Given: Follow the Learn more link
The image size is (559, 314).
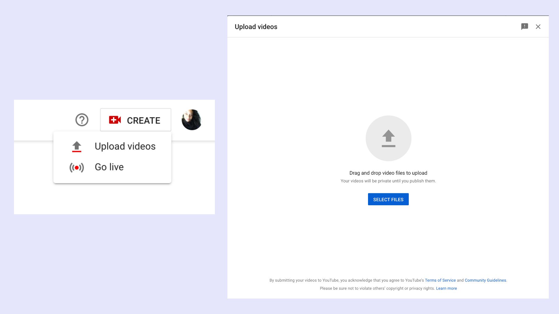Looking at the screenshot, I should 446,288.
